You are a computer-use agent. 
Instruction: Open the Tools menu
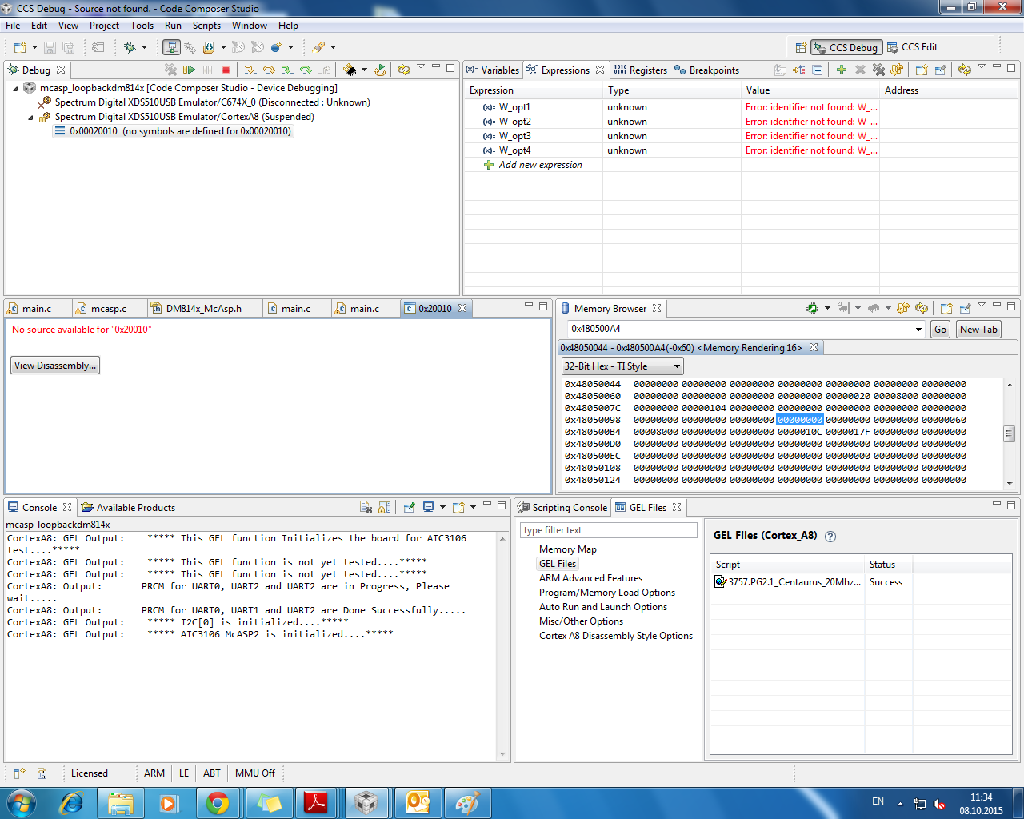(x=142, y=26)
